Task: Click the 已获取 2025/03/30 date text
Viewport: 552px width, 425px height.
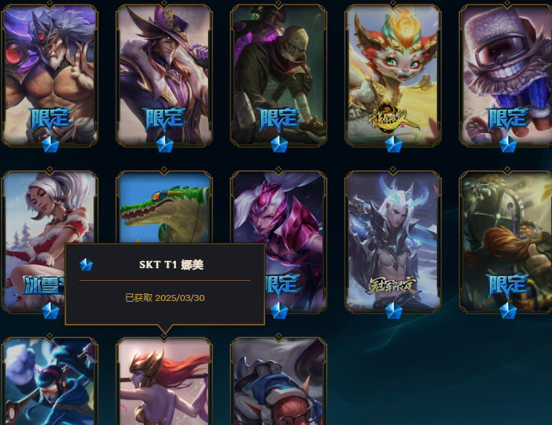Action: [x=165, y=298]
